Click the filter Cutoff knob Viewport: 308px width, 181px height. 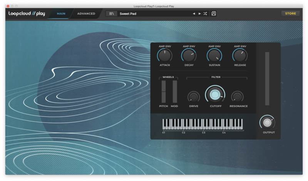coord(215,94)
